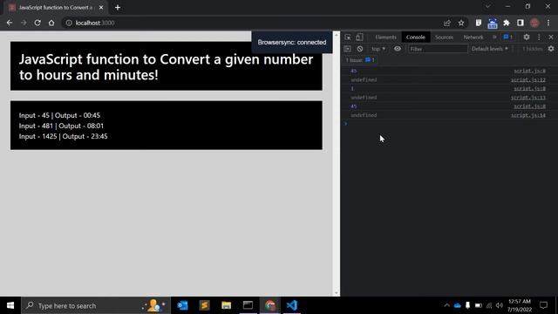558x314 pixels.
Task: Open the terminal window taskbar icon
Action: point(248,305)
